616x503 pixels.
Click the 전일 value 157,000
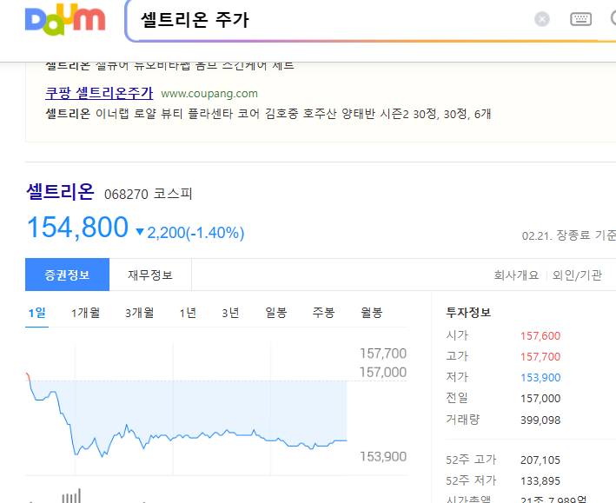tap(540, 399)
